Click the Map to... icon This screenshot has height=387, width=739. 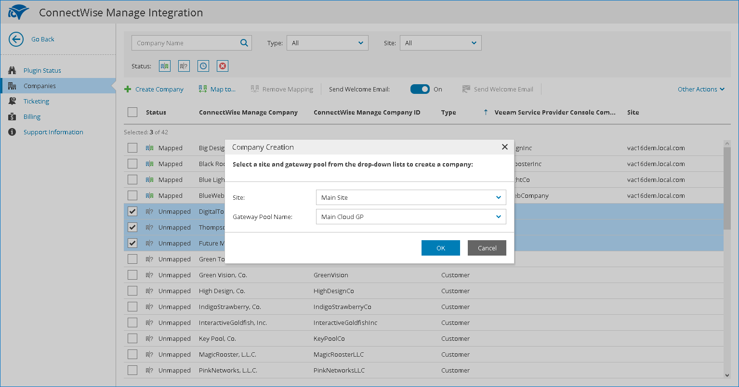(203, 89)
